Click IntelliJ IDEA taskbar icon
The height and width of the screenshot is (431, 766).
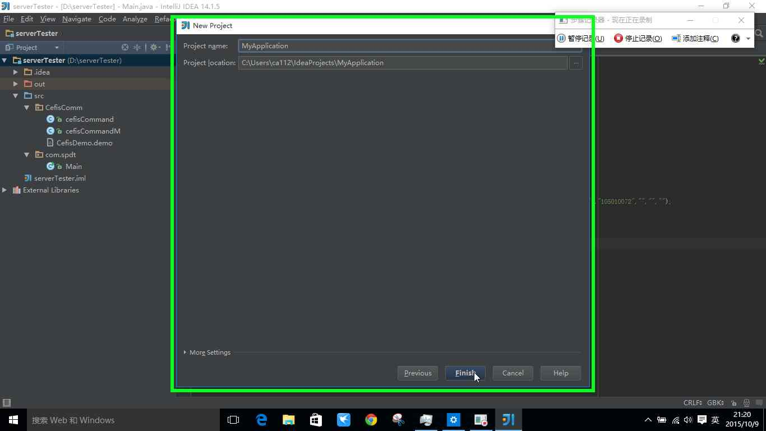(x=508, y=420)
